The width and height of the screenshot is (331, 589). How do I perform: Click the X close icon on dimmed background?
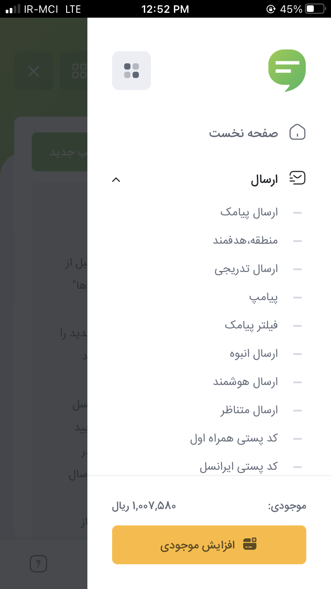pyautogui.click(x=34, y=71)
